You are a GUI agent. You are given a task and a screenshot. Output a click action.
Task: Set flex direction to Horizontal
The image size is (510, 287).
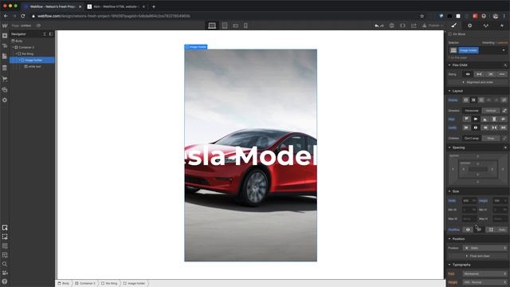tap(472, 111)
